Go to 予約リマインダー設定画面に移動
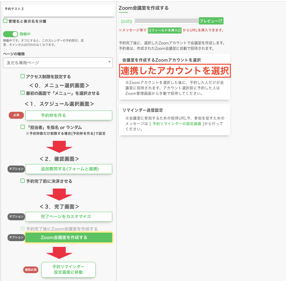 [x=68, y=270]
